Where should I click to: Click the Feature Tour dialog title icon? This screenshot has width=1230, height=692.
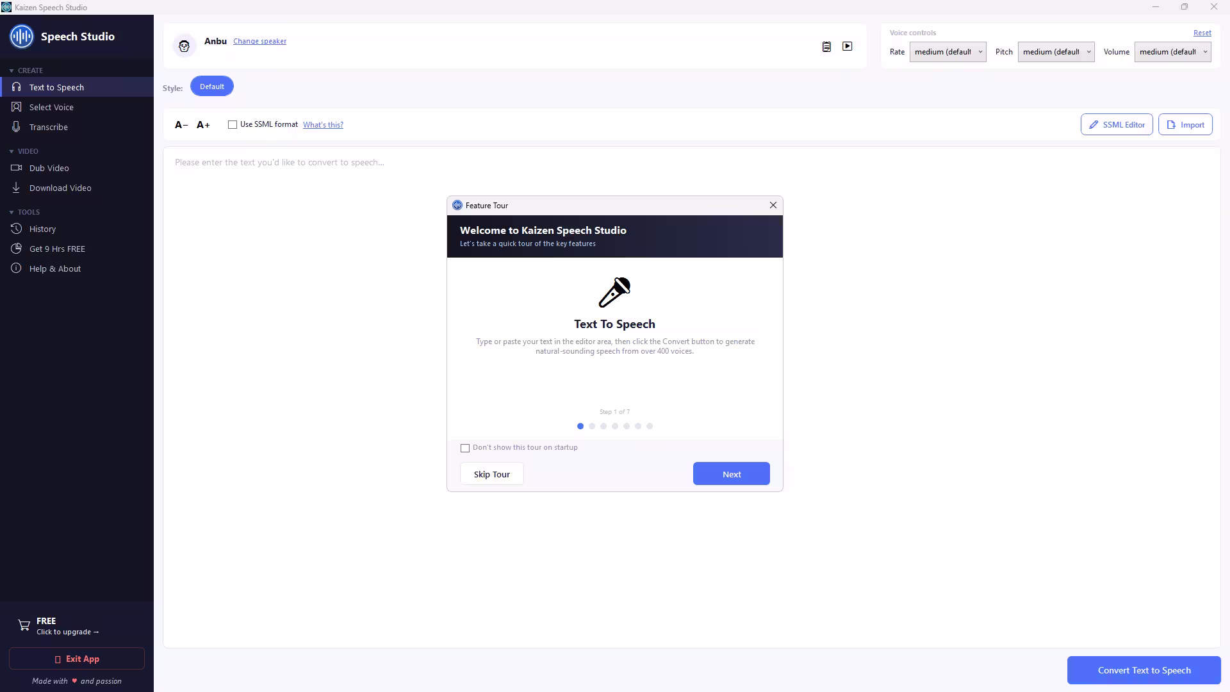(x=457, y=205)
